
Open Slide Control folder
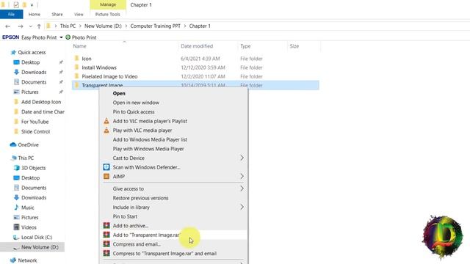(35, 131)
